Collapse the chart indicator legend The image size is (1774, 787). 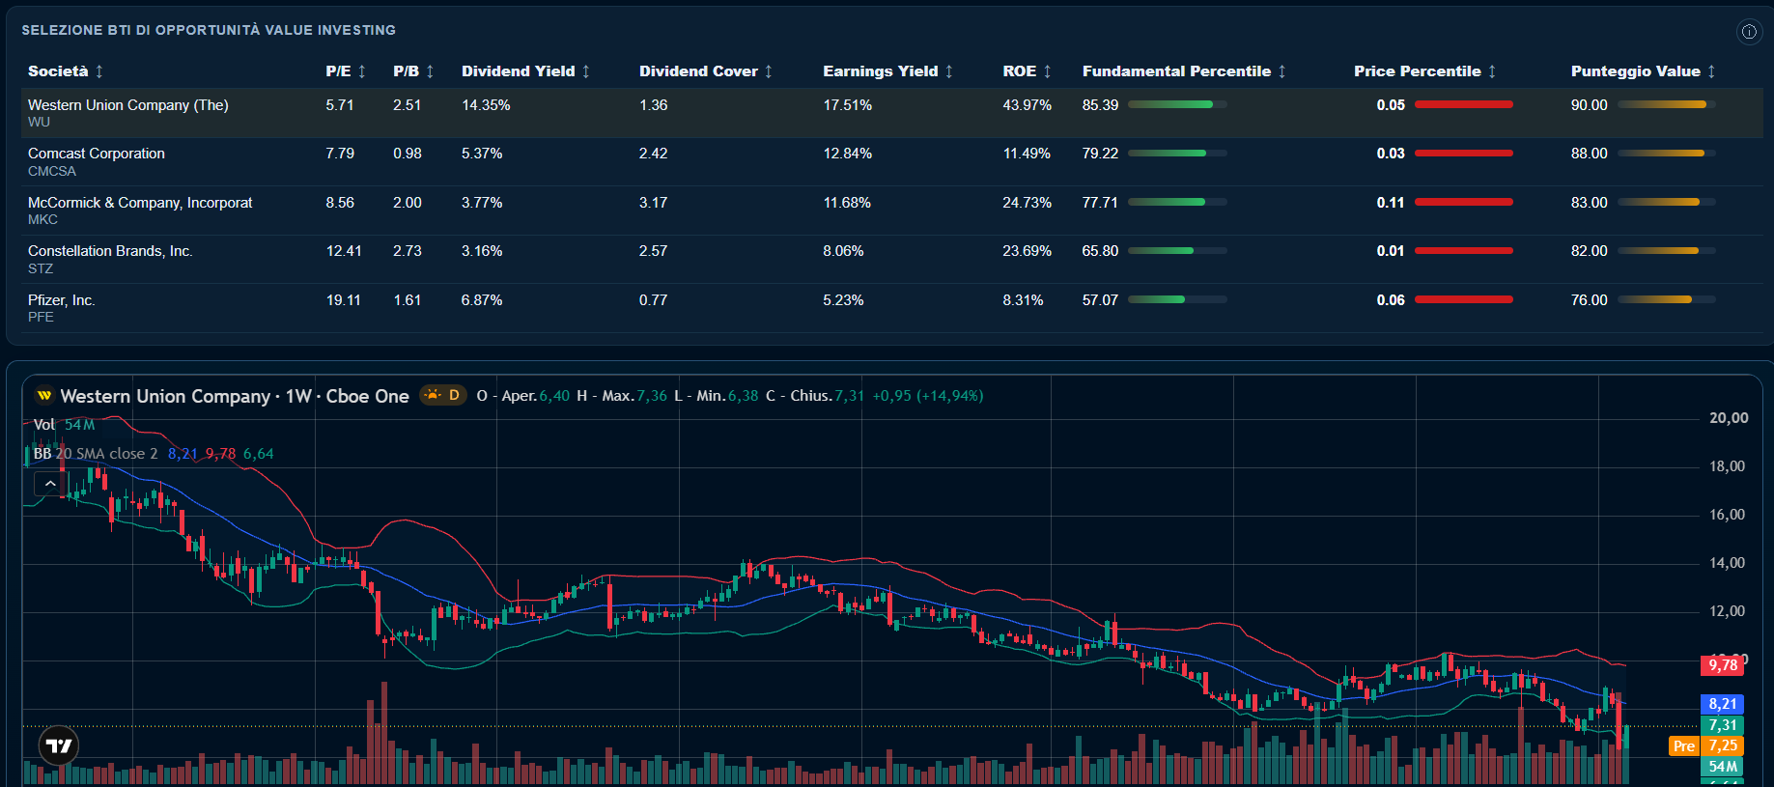[50, 483]
